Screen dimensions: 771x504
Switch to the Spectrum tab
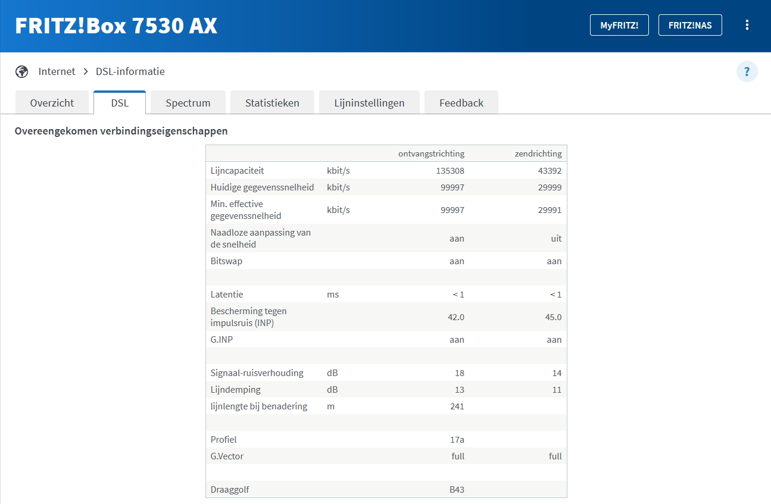point(188,103)
